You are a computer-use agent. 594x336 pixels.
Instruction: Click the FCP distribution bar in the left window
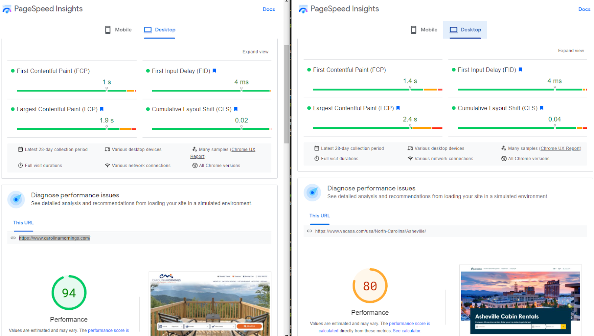click(76, 90)
